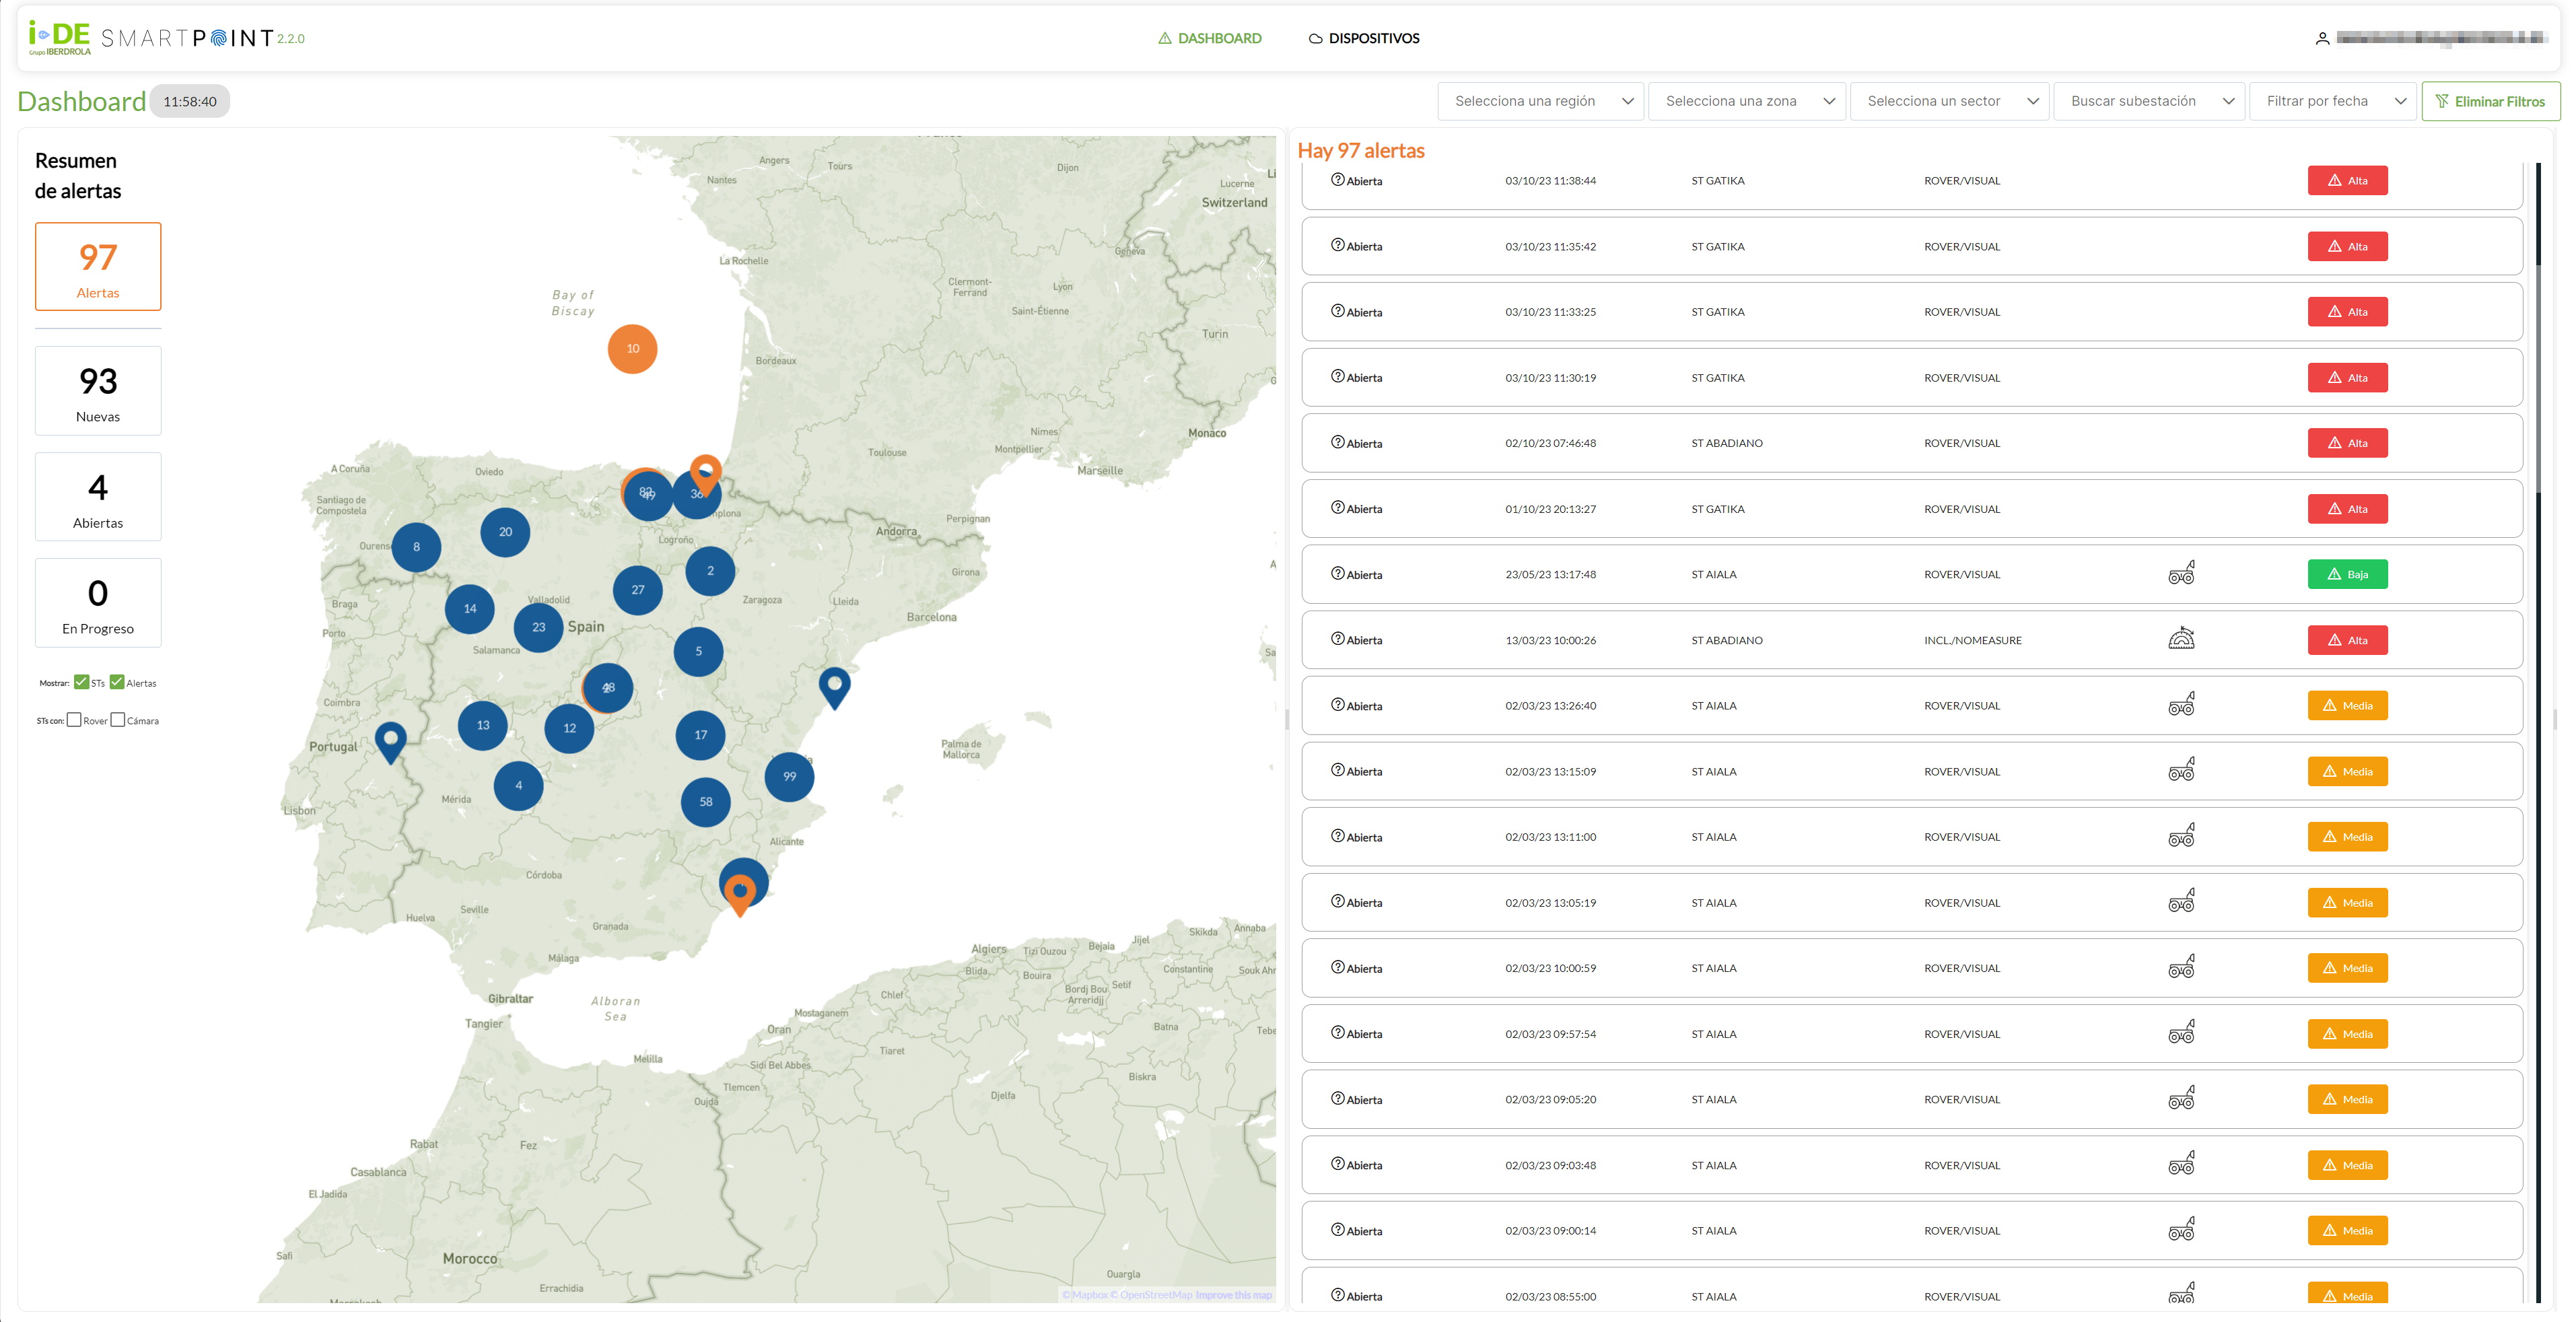This screenshot has width=2576, height=1322.
Task: Click the blue cluster marker labeled 99
Action: 789,776
